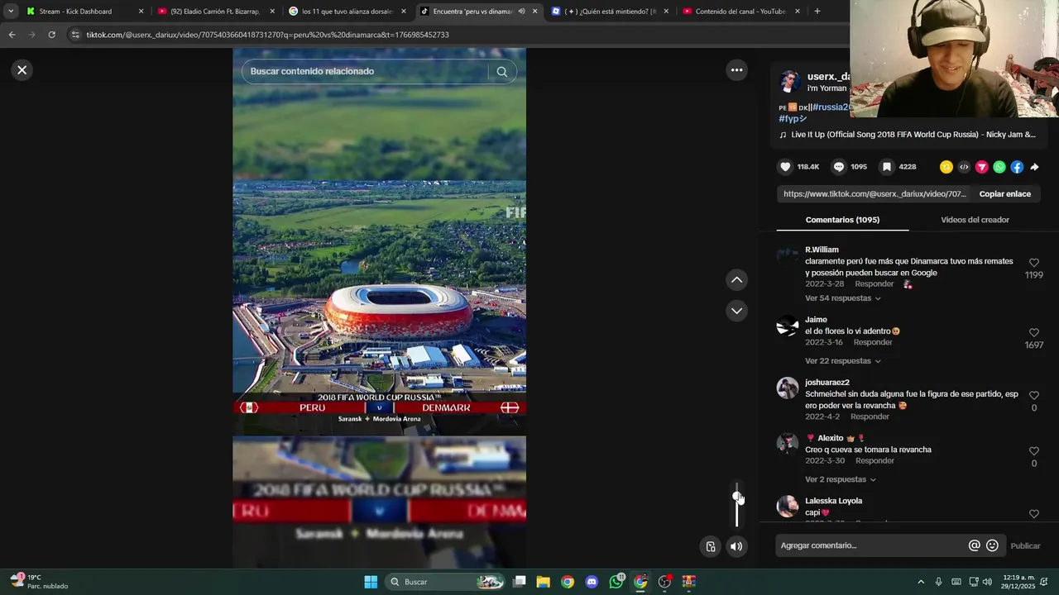Switch to los 11 que tuvo alianza tab
Image resolution: width=1059 pixels, height=595 pixels.
pyautogui.click(x=348, y=12)
